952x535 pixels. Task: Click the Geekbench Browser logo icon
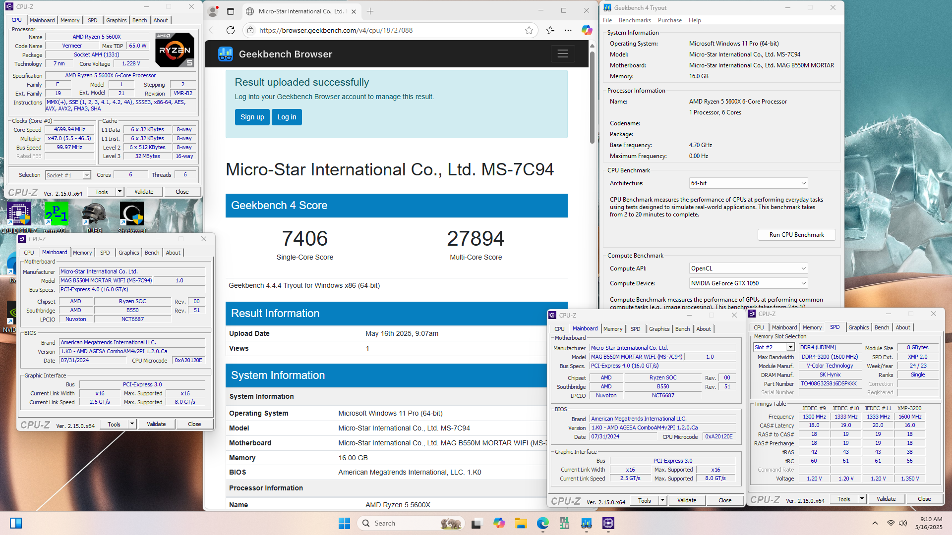pos(226,54)
